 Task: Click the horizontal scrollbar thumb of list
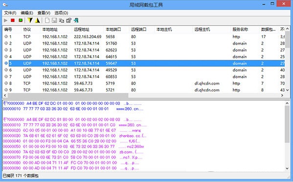coord(68,95)
